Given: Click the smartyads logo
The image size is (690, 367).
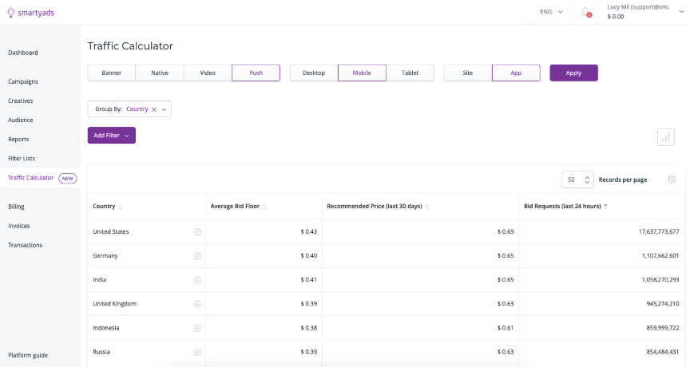Looking at the screenshot, I should click(30, 12).
